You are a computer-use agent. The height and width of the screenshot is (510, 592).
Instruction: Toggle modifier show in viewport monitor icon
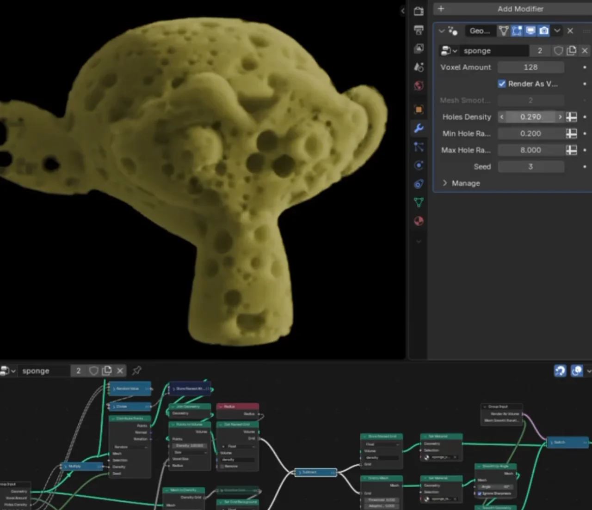coord(530,30)
